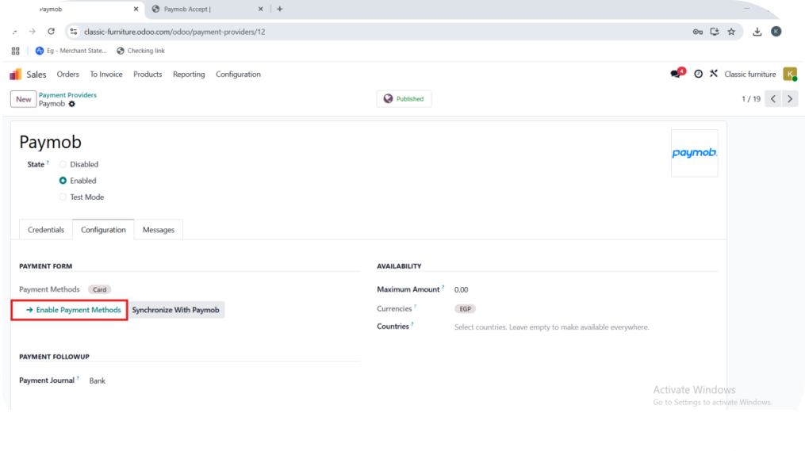Select the Enabled state radio button
The height and width of the screenshot is (451, 805).
(x=63, y=181)
